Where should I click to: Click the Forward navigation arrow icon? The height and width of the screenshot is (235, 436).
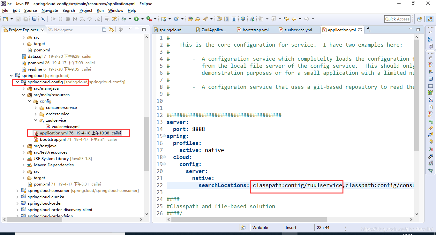(x=307, y=19)
